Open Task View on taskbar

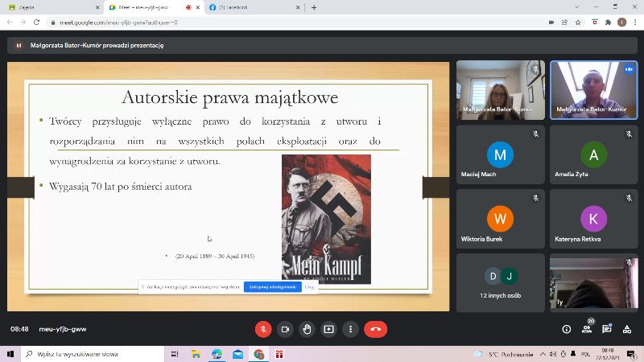click(175, 354)
